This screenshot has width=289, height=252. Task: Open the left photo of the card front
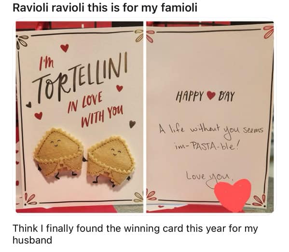(80, 117)
